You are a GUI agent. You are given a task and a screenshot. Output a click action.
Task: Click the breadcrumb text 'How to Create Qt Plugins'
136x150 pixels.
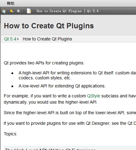point(47,39)
